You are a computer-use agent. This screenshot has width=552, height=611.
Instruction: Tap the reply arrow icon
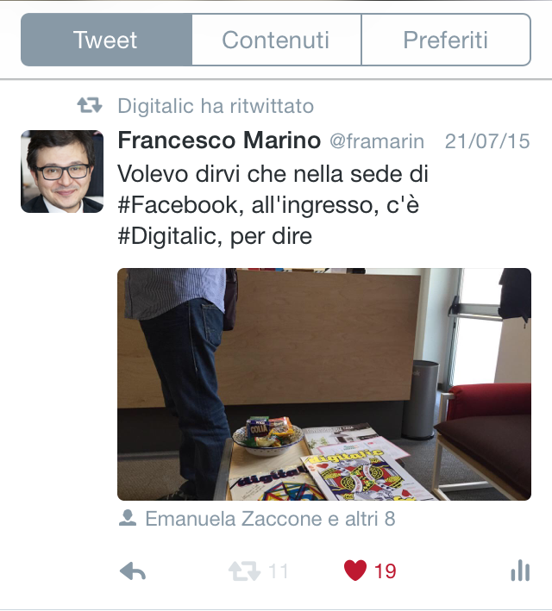point(133,571)
